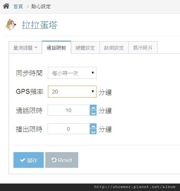Click the nurse avatar icon

pos(11,25)
